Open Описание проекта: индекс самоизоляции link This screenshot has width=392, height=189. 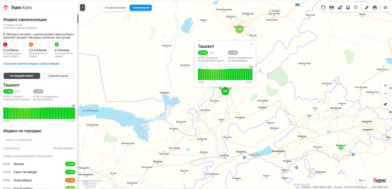[31, 64]
